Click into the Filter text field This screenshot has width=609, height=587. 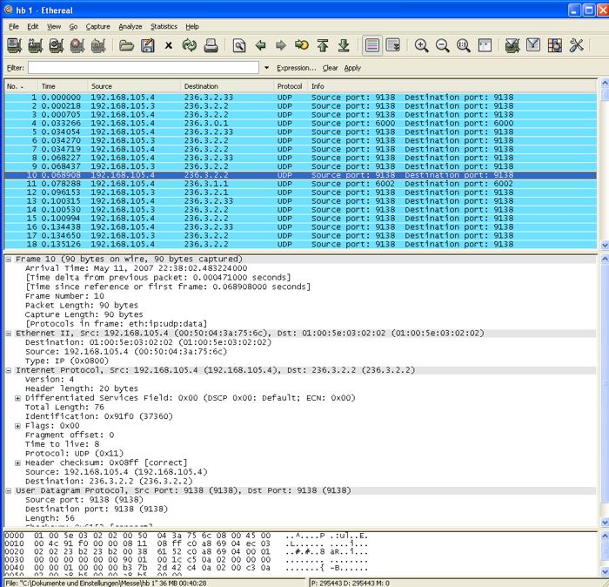coord(144,68)
